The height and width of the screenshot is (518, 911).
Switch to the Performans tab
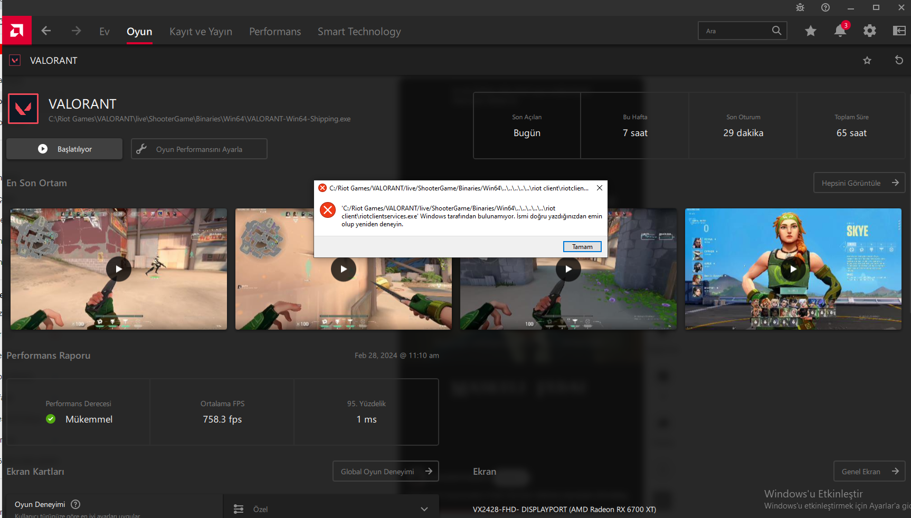coord(275,32)
